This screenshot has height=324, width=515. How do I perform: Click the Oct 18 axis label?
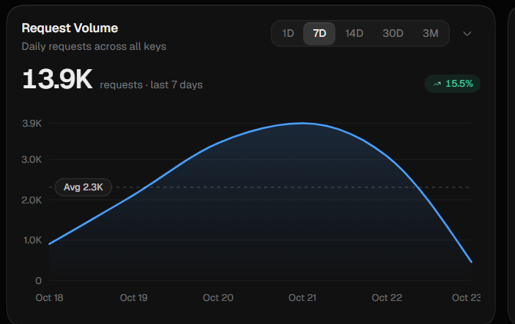(x=49, y=298)
